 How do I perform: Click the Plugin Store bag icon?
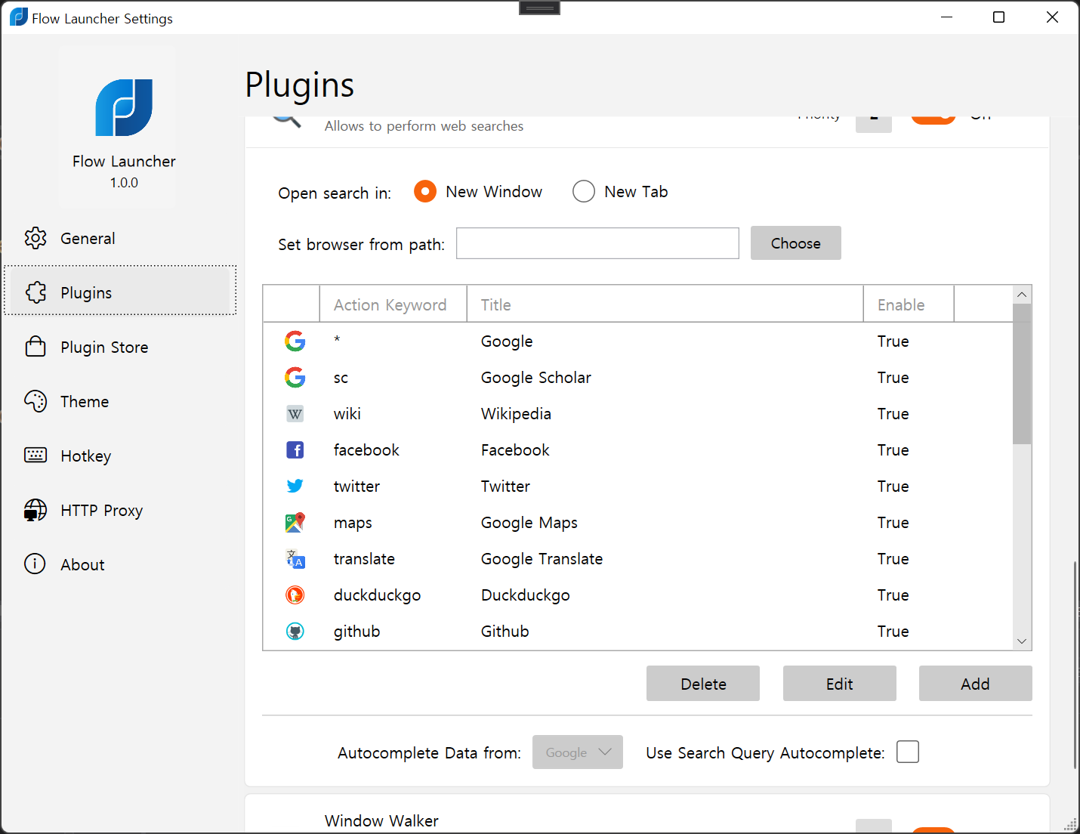[35, 347]
